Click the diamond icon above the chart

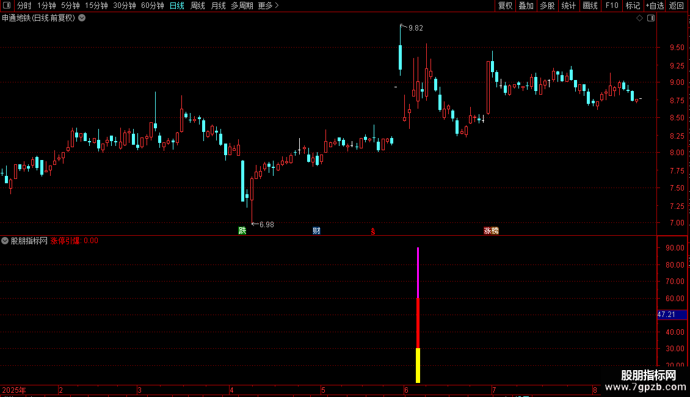(640, 18)
